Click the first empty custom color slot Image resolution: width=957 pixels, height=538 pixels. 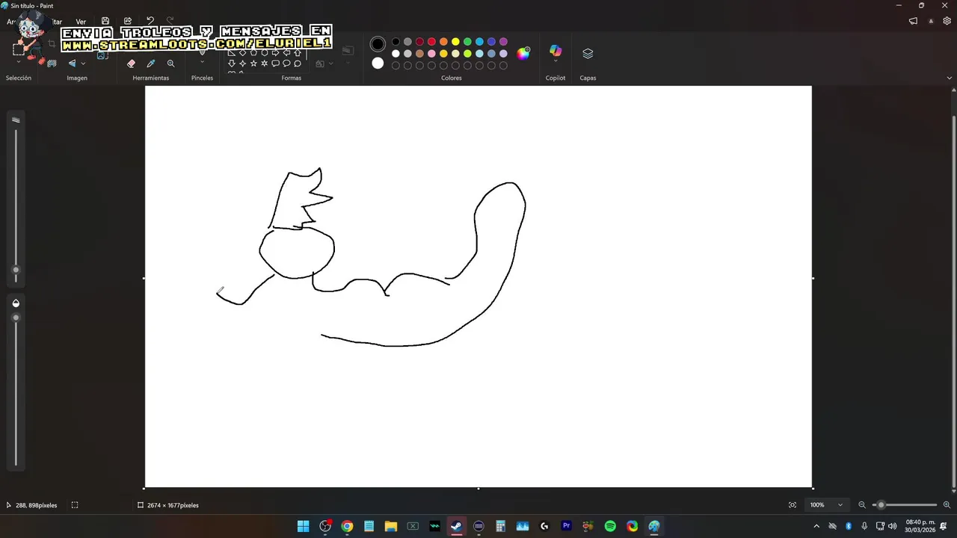click(x=396, y=66)
